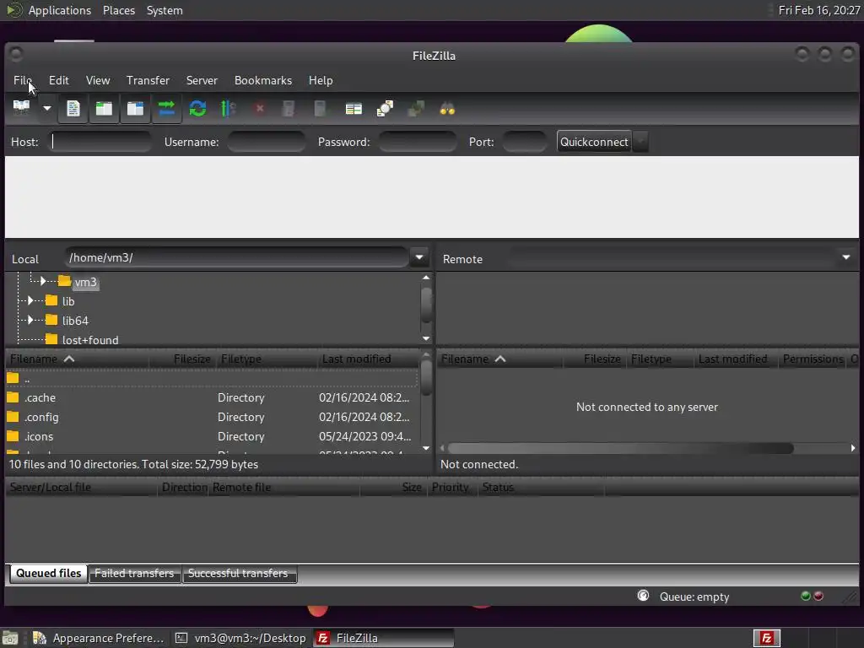Viewport: 864px width, 648px height.
Task: Expand the lib folder tree node
Action: coord(30,300)
